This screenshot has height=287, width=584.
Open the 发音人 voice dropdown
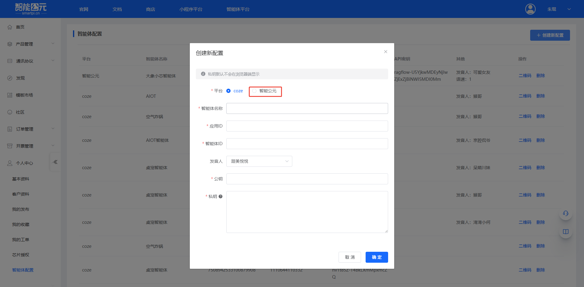pyautogui.click(x=259, y=161)
